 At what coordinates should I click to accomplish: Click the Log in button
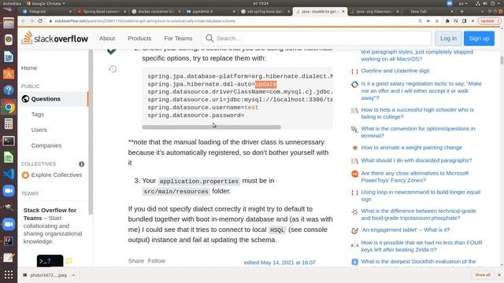[x=448, y=39]
